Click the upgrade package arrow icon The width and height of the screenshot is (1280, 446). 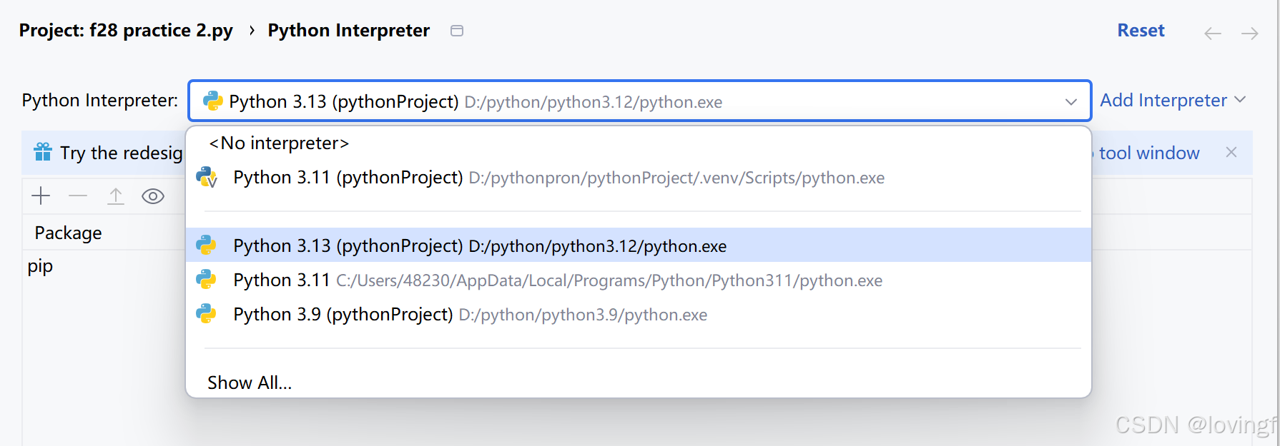click(116, 196)
